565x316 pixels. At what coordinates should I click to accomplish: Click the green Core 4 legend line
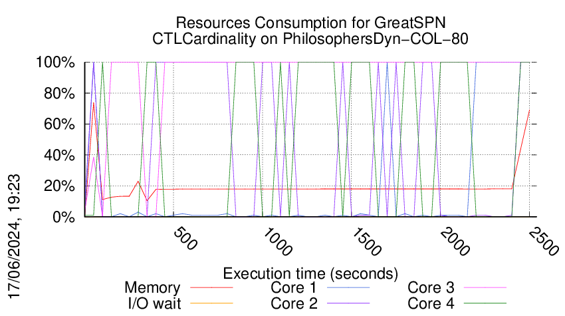[485, 303]
